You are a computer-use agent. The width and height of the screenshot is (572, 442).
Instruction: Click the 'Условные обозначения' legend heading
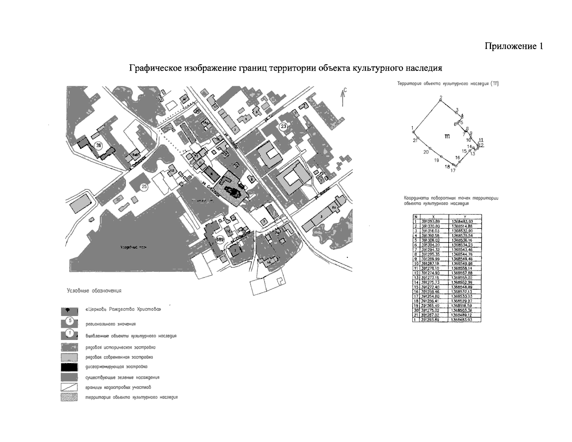94,291
